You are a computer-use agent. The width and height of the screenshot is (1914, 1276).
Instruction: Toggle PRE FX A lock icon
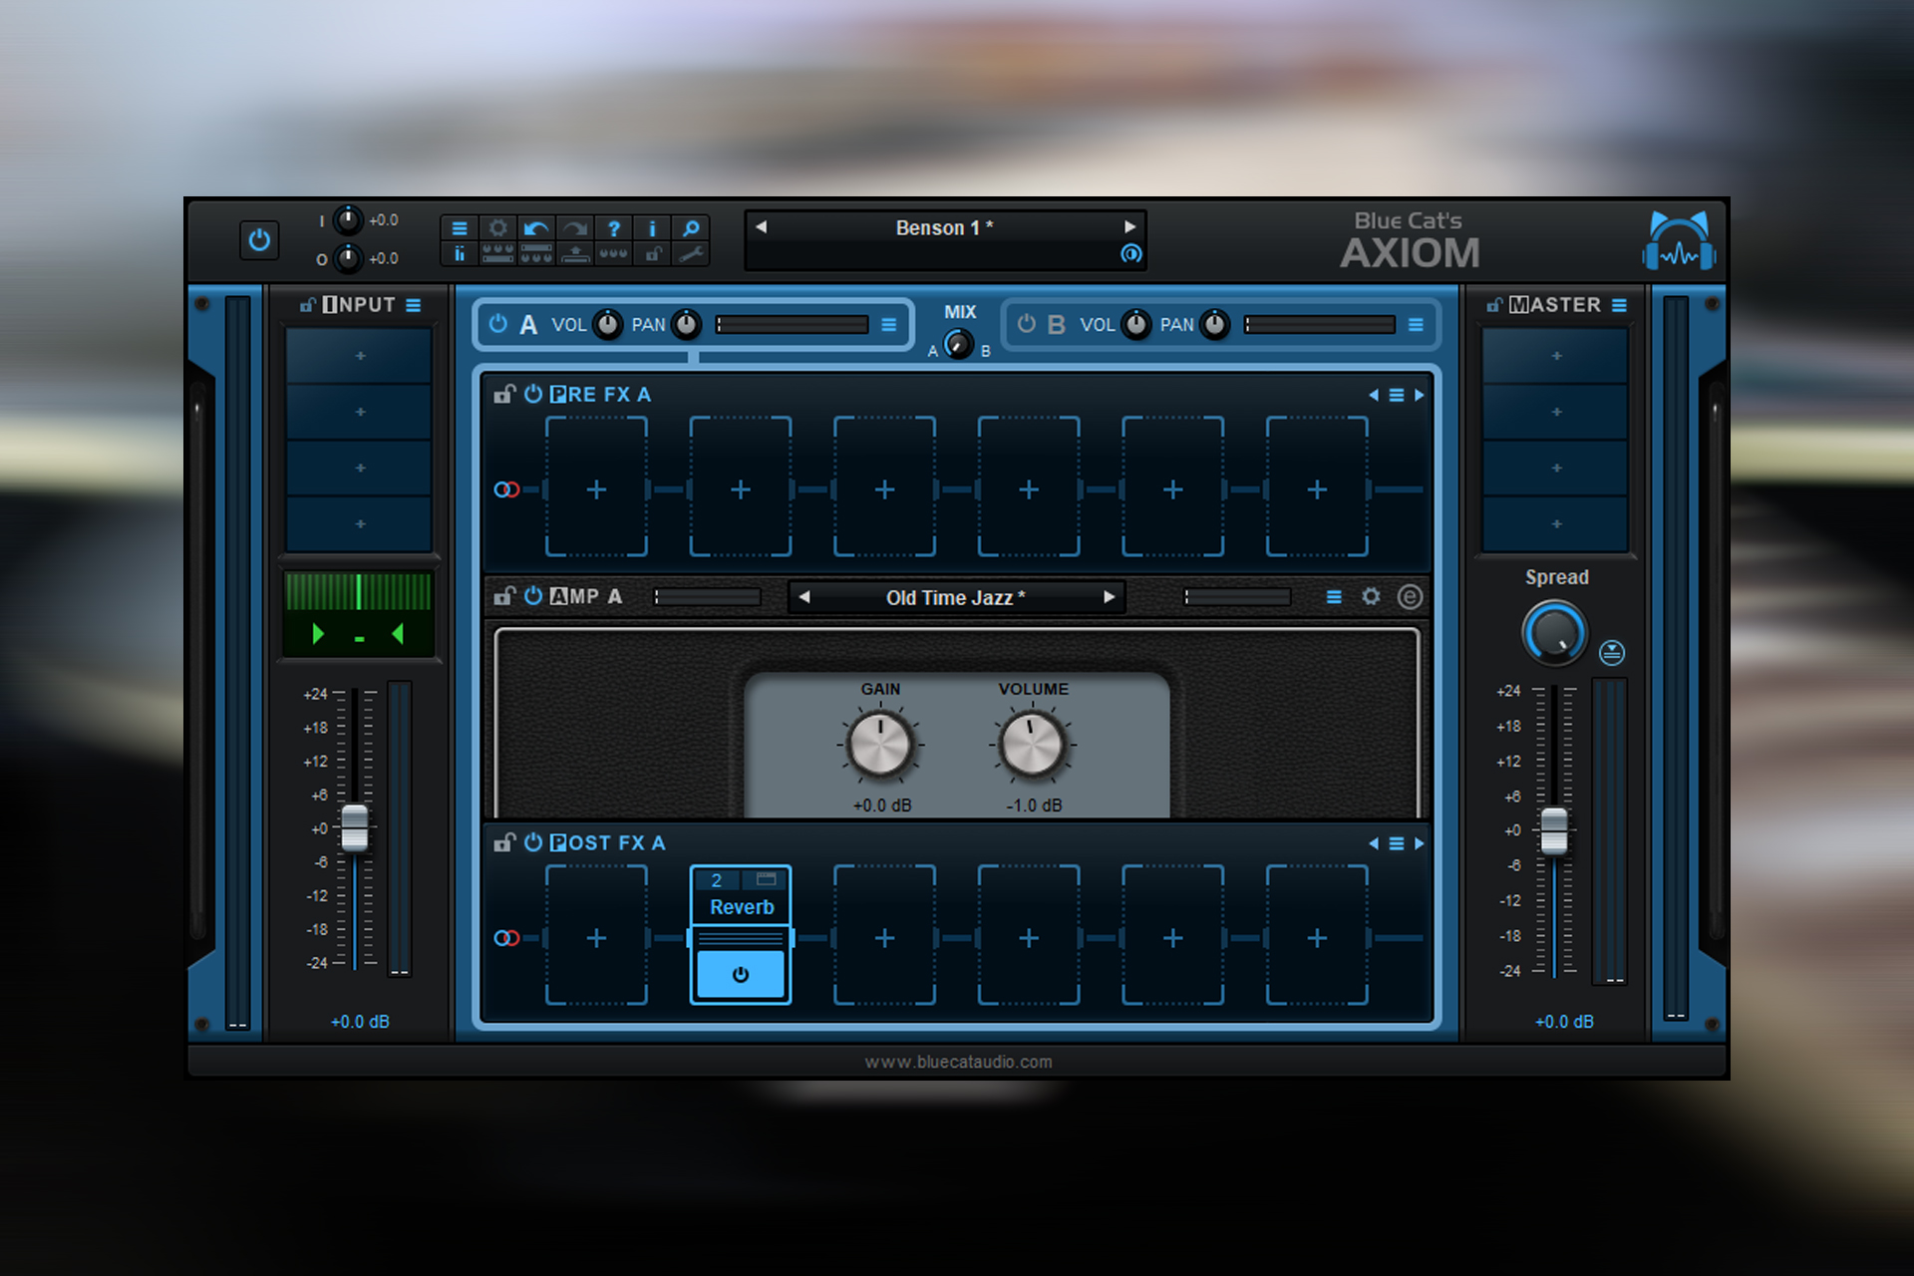(504, 394)
